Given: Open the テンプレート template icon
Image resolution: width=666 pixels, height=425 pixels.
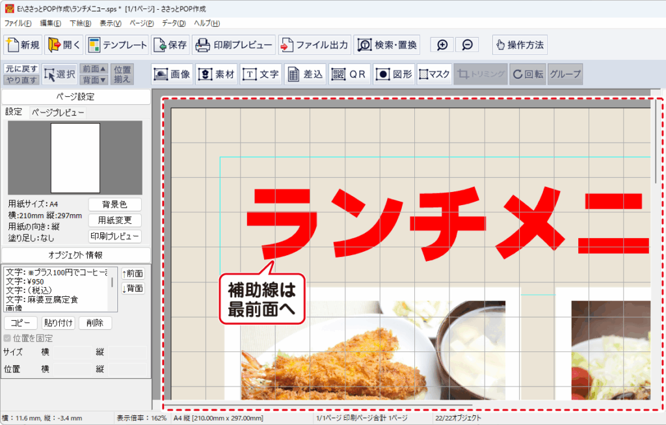Looking at the screenshot, I should point(117,45).
